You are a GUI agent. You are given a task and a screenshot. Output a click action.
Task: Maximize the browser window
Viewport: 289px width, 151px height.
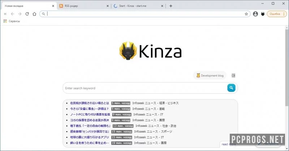[x=273, y=4]
